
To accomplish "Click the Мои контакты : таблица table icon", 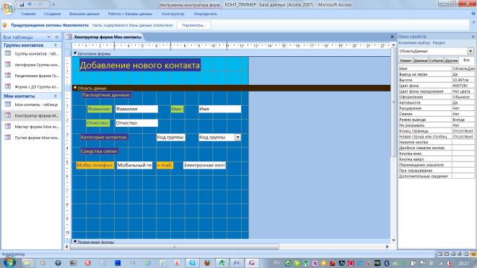I will pos(8,104).
